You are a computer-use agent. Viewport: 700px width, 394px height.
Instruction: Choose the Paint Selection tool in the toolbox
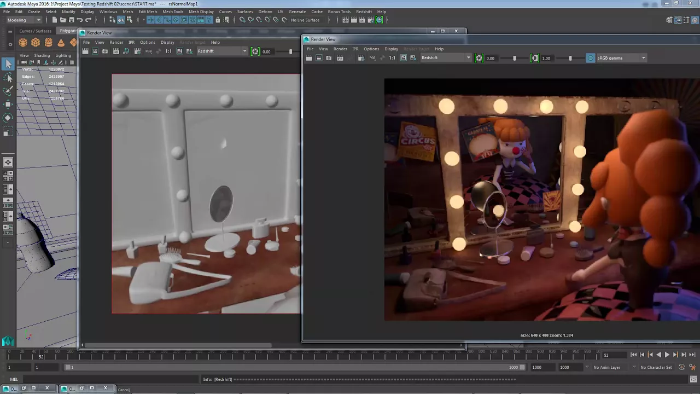point(8,91)
